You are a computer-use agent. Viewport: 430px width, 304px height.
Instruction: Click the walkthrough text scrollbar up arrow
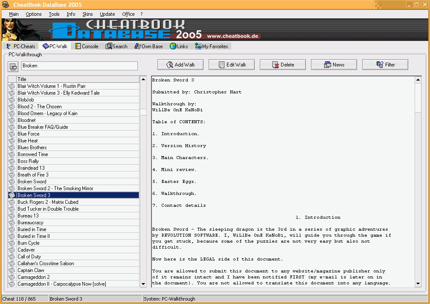(x=418, y=80)
